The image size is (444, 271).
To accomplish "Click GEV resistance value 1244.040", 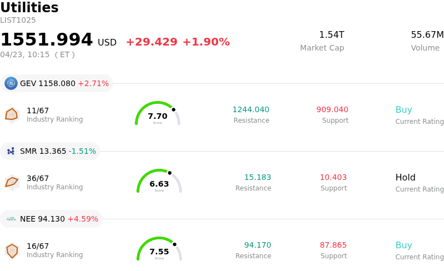I will [251, 110].
